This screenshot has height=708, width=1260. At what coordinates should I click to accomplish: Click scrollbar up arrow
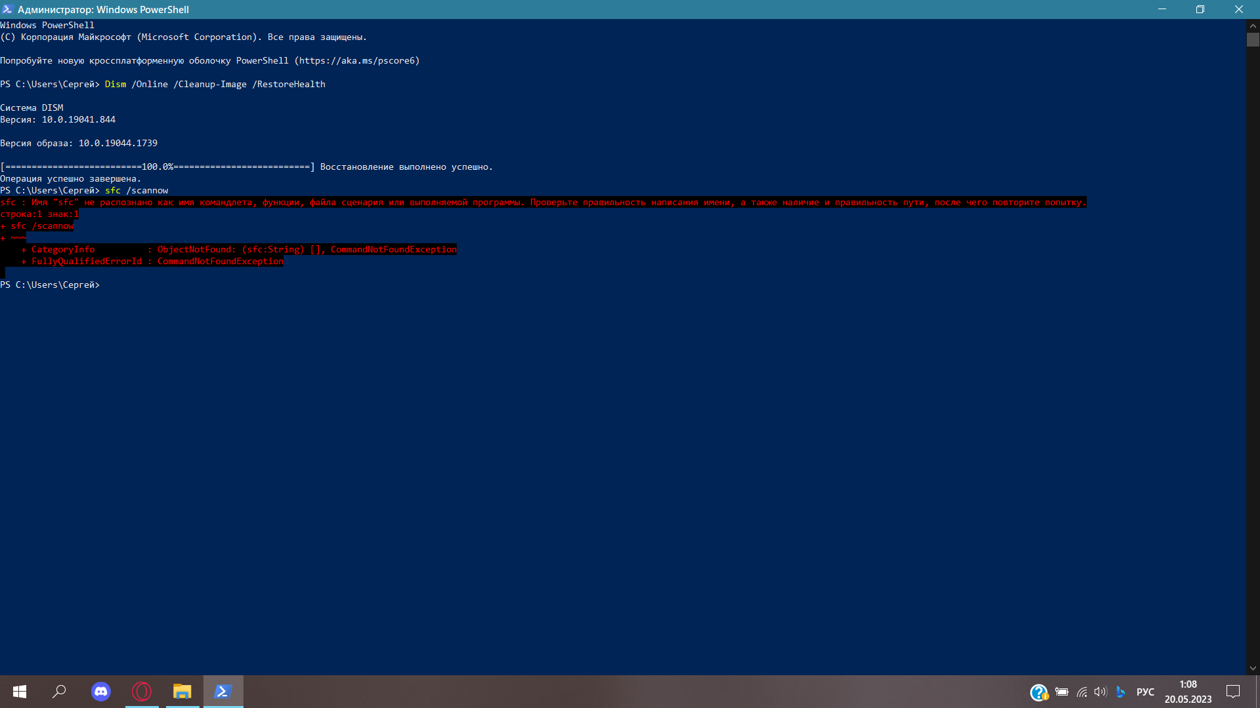1253,26
